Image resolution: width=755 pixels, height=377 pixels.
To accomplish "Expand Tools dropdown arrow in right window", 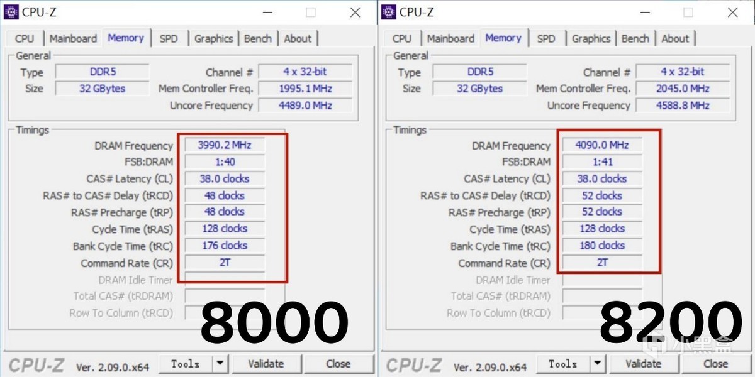I will coord(598,364).
